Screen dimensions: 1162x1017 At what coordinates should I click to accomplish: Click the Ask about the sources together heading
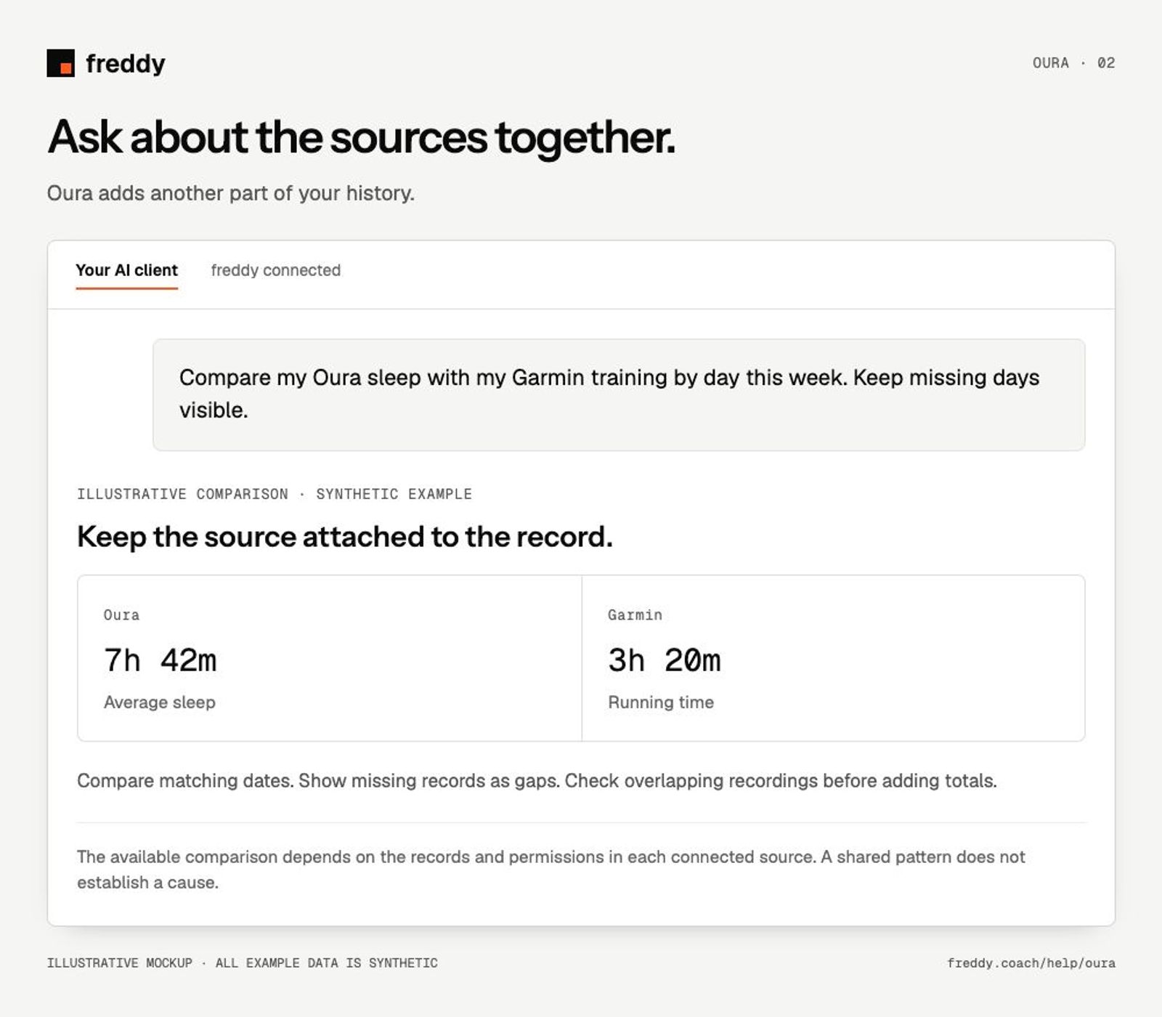click(361, 137)
